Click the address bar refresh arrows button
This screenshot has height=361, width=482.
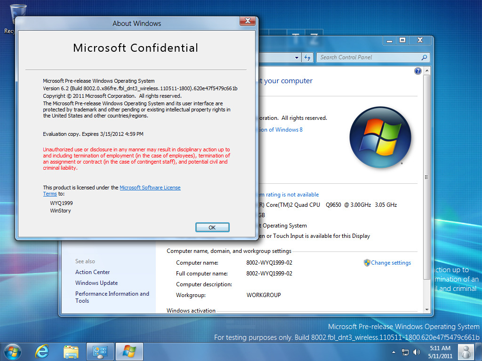[x=307, y=57]
